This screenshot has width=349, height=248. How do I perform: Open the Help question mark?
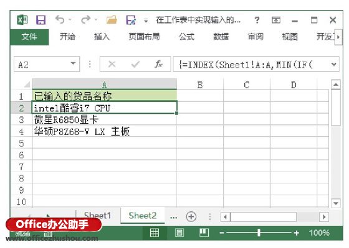[257, 21]
